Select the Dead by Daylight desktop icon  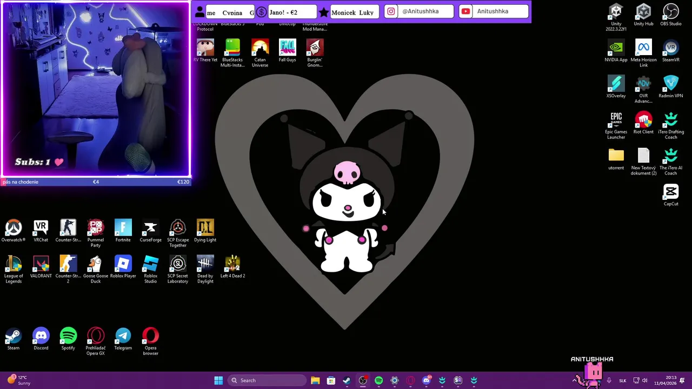[x=205, y=270]
